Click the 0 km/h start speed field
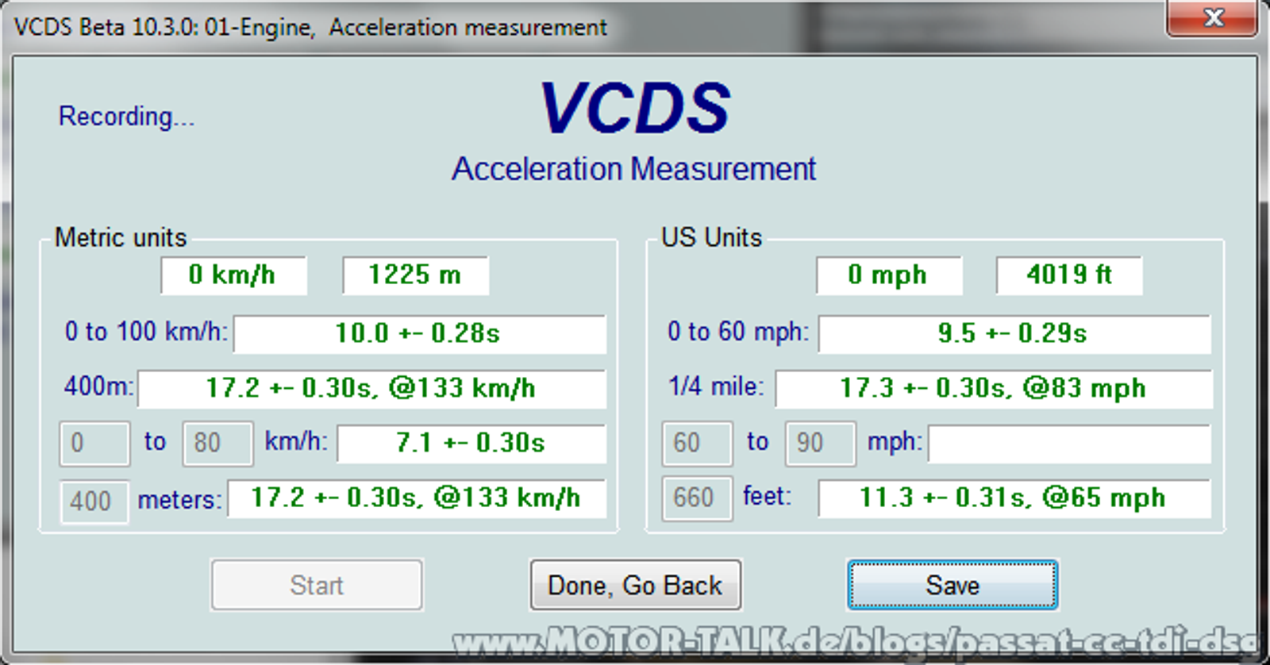The width and height of the screenshot is (1270, 665). 94,443
